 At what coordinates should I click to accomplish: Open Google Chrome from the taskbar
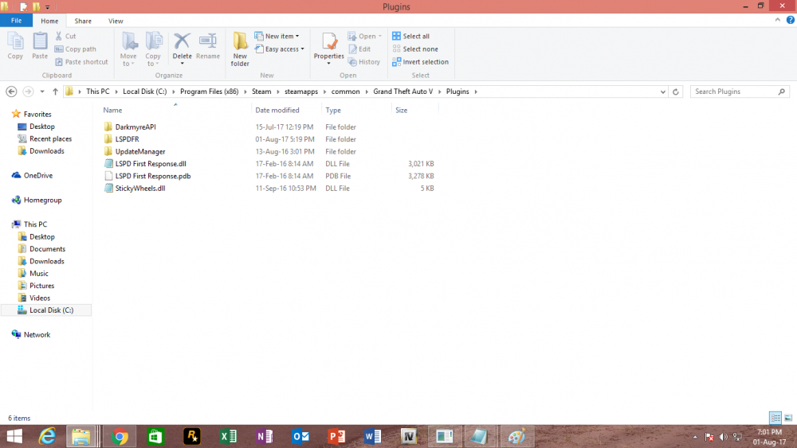pos(120,436)
